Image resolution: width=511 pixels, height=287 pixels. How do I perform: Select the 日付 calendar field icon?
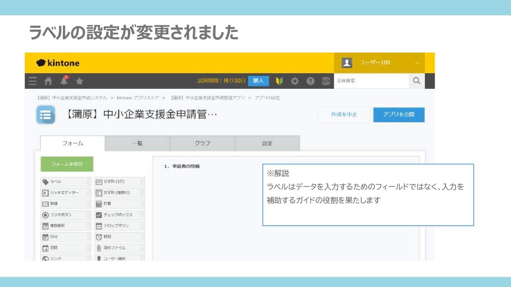[45, 237]
